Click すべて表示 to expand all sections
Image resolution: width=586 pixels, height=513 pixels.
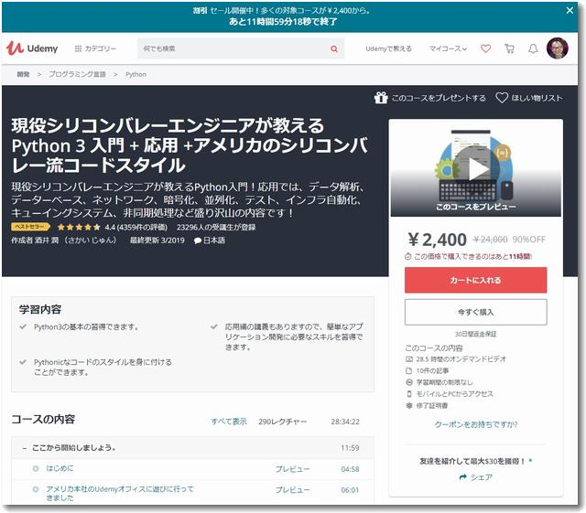pos(229,422)
